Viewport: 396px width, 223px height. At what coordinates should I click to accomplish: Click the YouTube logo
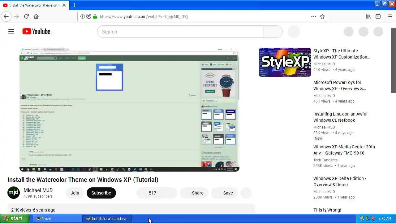coord(36,31)
